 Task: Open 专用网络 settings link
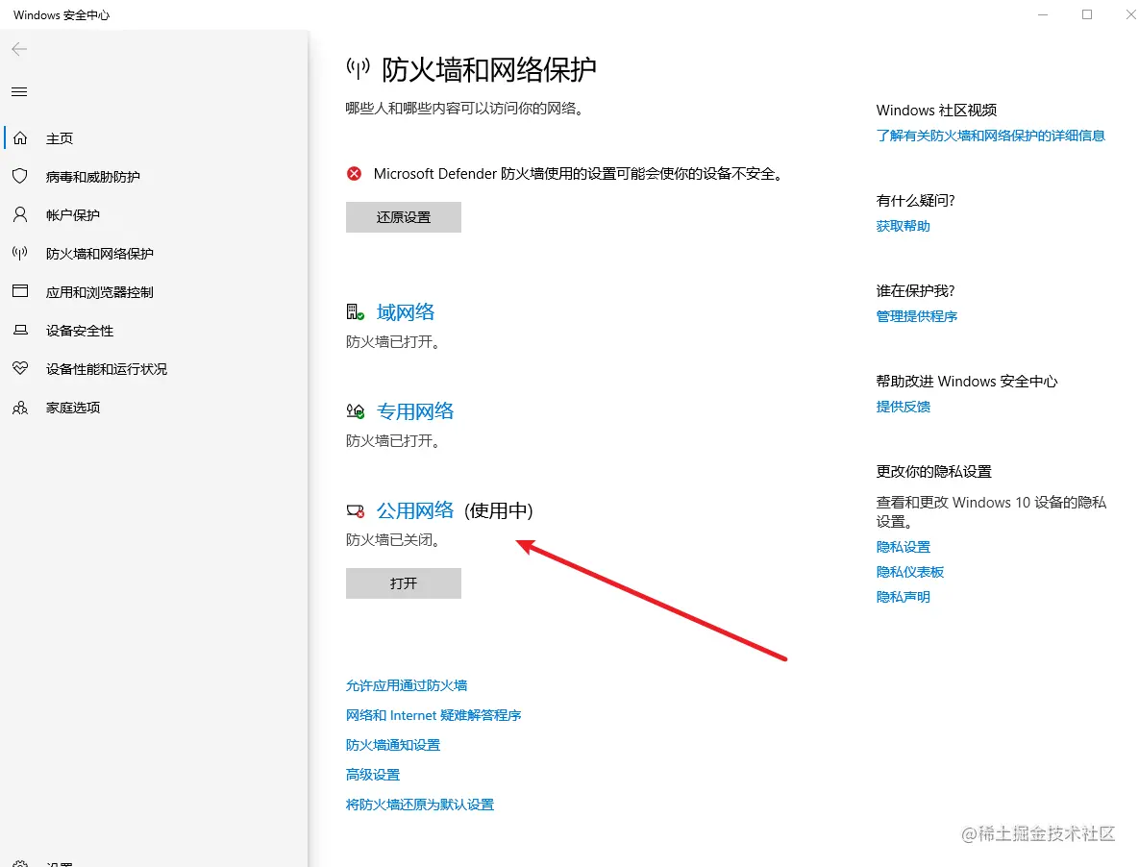click(x=415, y=411)
